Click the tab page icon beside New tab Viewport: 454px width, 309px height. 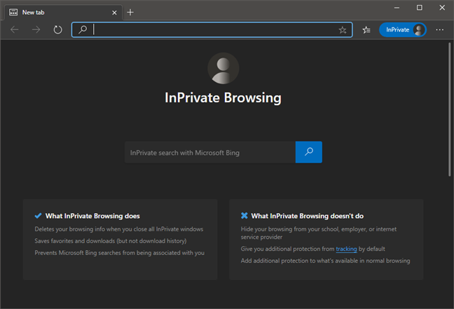(x=13, y=12)
